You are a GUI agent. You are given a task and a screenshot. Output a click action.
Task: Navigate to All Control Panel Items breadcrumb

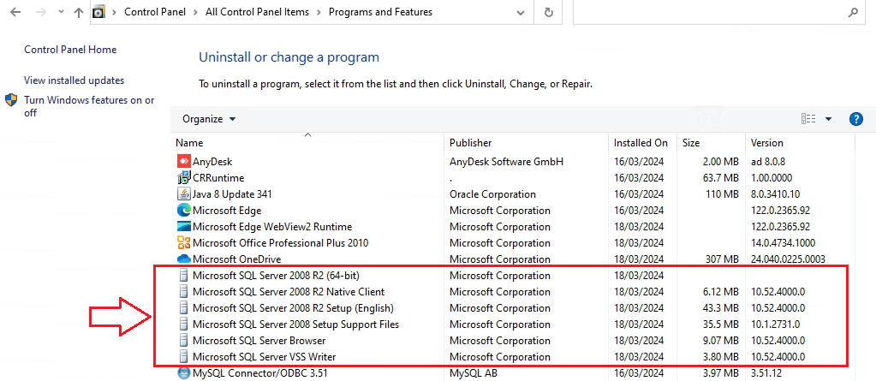[x=257, y=12]
